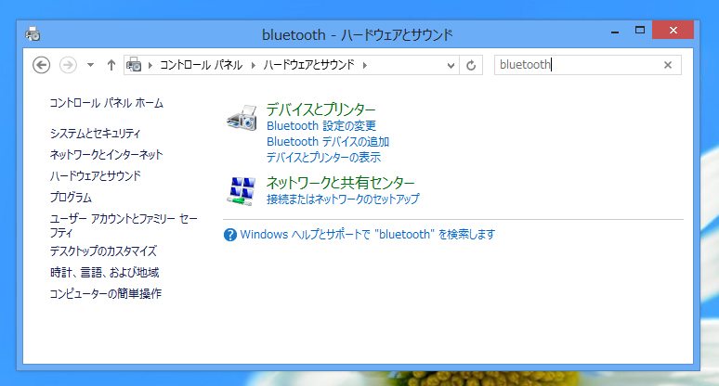Open デスクトップのカスタマイズ category
Image resolution: width=719 pixels, height=386 pixels.
103,251
